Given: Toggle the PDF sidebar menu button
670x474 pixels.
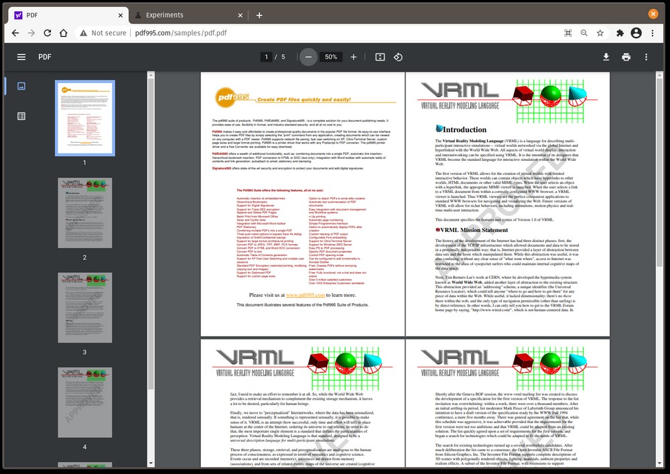Looking at the screenshot, I should click(21, 57).
